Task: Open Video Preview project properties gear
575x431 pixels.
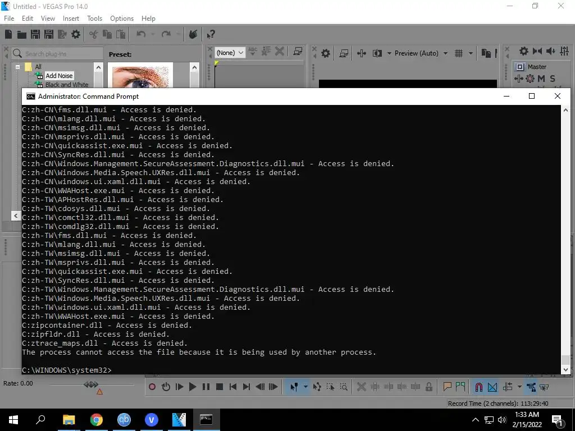Action: click(325, 53)
